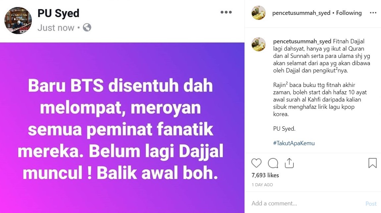The width and height of the screenshot is (381, 213).
Task: Open Instagram post options three-dot menu
Action: [373, 13]
